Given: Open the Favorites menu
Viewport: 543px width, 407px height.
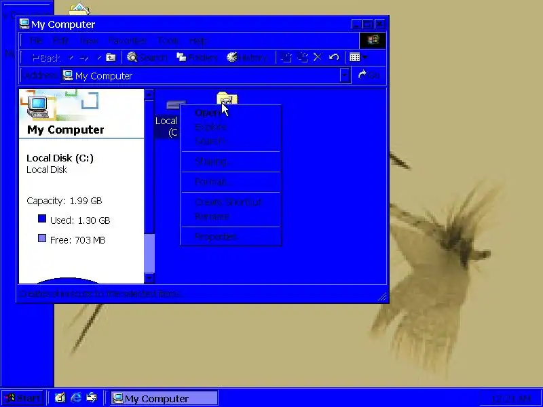Looking at the screenshot, I should (x=127, y=41).
